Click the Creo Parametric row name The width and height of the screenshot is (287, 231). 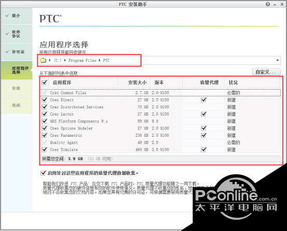66,135
